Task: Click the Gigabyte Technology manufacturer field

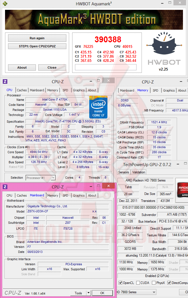Action: pyautogui.click(x=68, y=206)
